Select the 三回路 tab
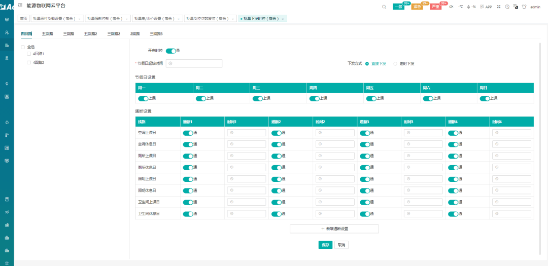This screenshot has height=266, width=548. tap(68, 34)
